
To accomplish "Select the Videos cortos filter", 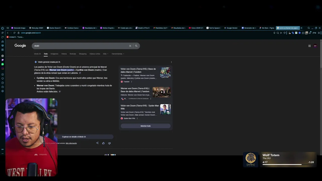I will pyautogui.click(x=95, y=54).
